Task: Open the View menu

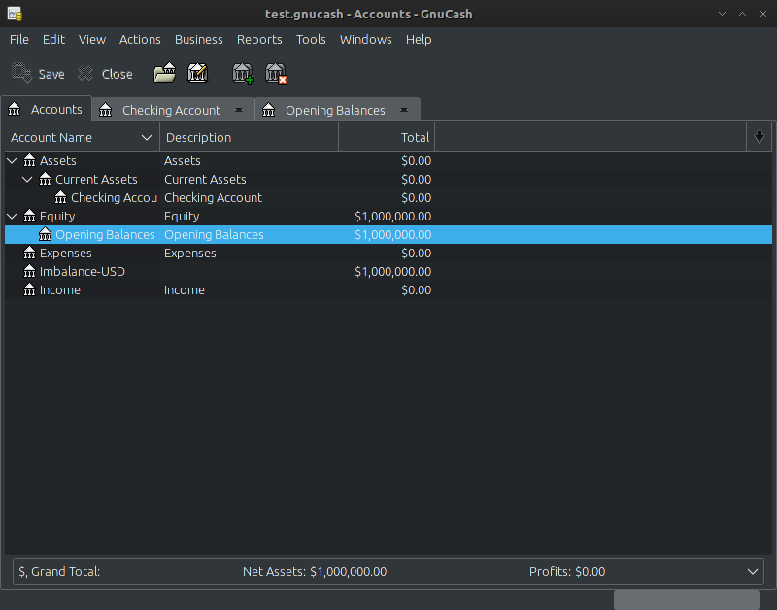Action: (92, 40)
